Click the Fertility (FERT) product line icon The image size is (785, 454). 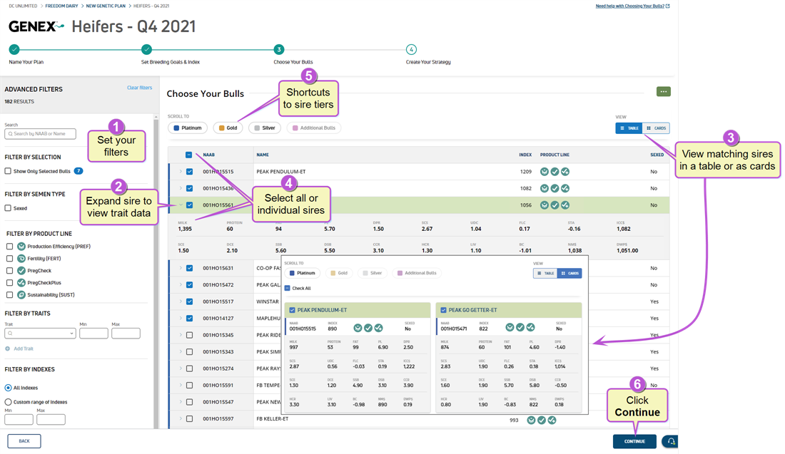[x=21, y=259]
